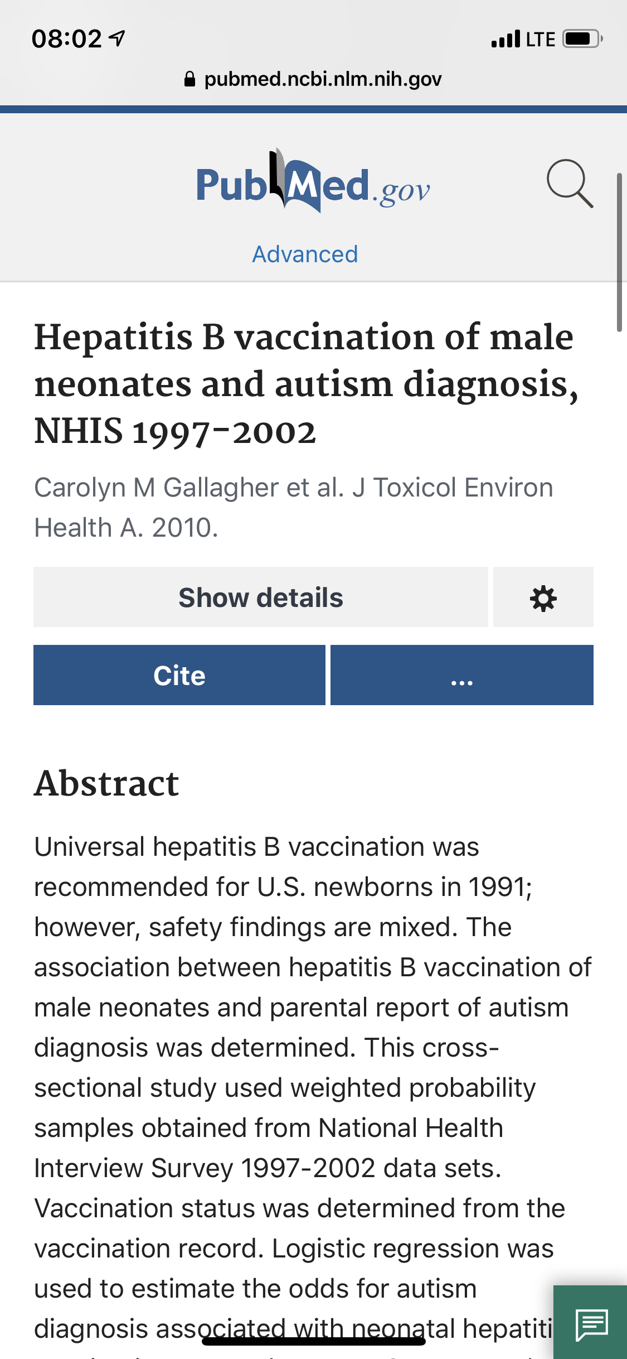Open the three-dot more actions menu

[461, 676]
